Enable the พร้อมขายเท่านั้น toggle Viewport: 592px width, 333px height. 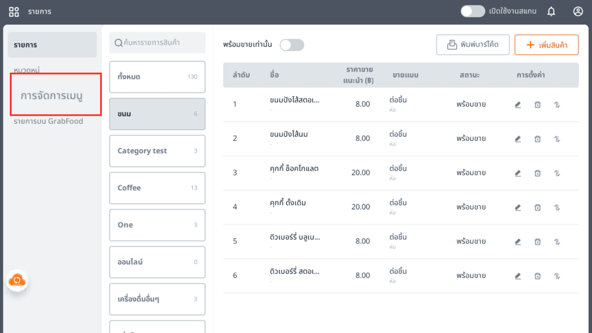point(292,45)
